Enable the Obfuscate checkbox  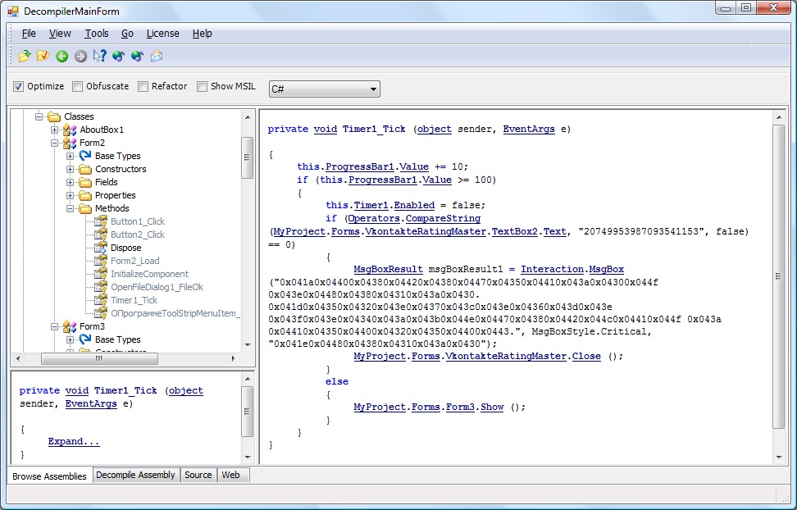tap(77, 86)
